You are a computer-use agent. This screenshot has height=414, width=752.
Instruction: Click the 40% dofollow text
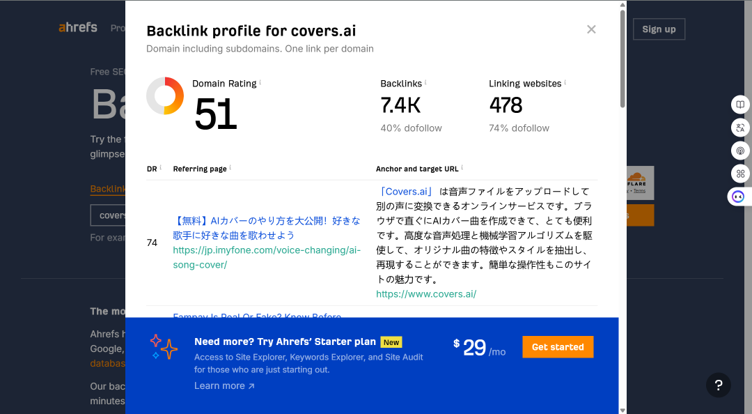pyautogui.click(x=411, y=128)
